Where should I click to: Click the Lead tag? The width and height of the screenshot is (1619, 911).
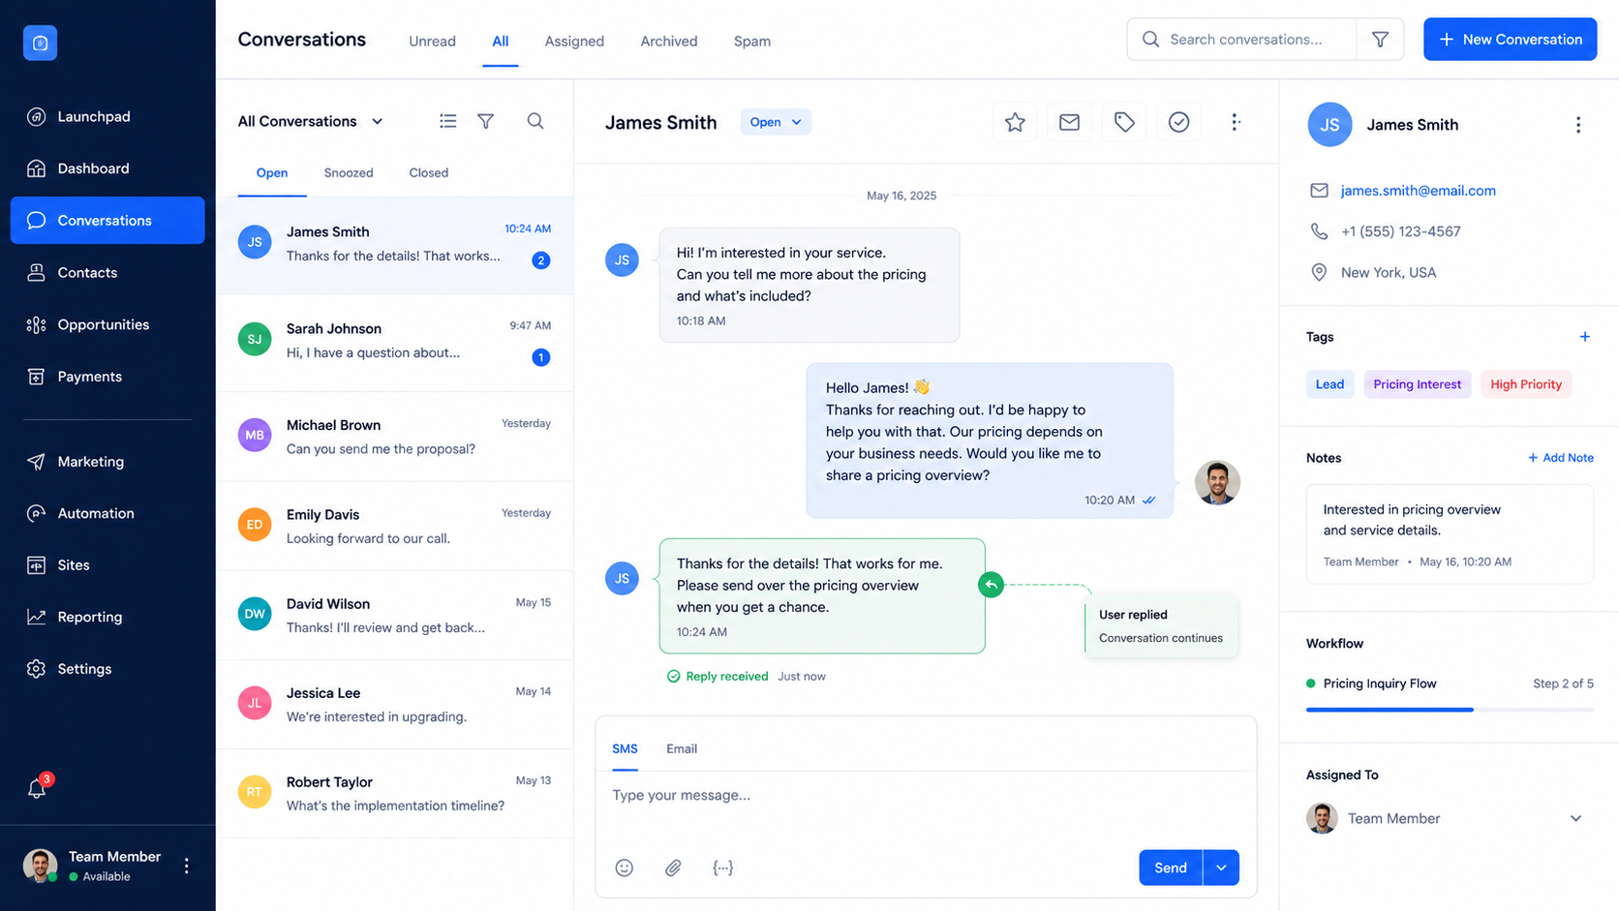click(x=1329, y=384)
